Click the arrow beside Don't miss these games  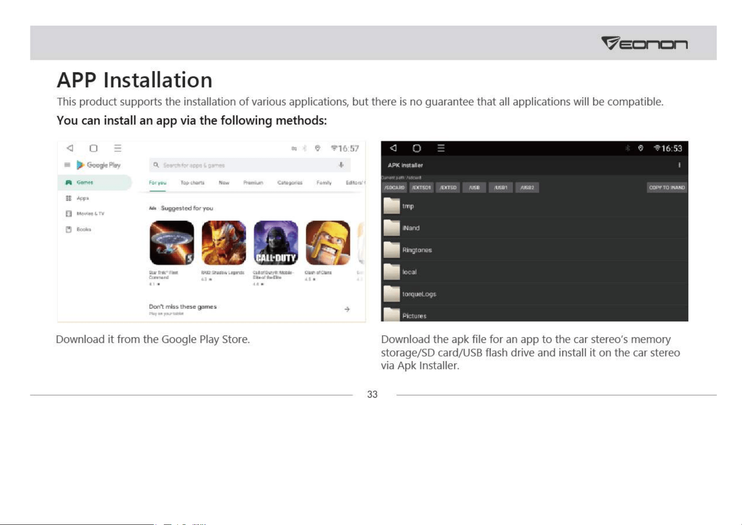point(347,309)
